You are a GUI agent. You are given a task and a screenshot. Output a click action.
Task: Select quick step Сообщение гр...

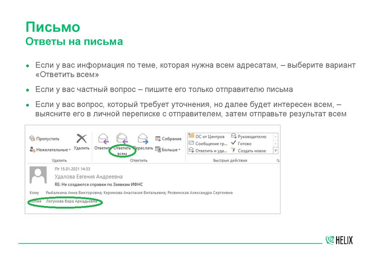[208, 144]
